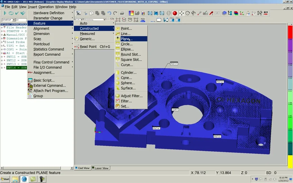293x183 pixels.
Task: Click the Basic Script icon
Action: pyautogui.click(x=30, y=80)
